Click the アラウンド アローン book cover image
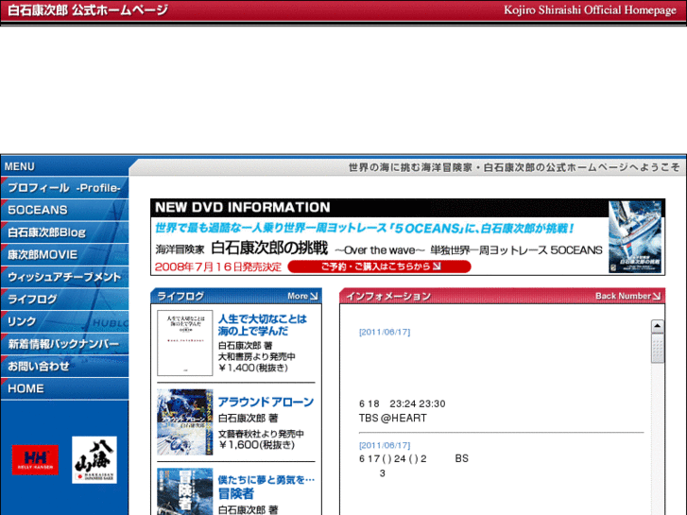Image resolution: width=687 pixels, height=515 pixels. coord(185,422)
